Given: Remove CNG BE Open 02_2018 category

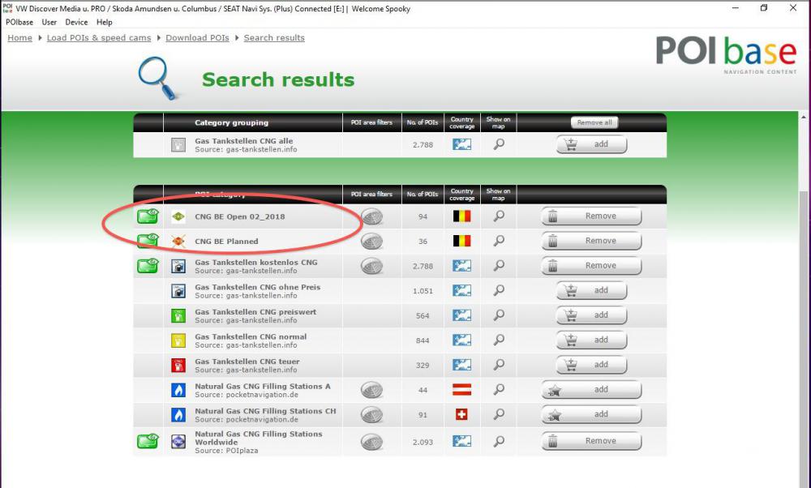Looking at the screenshot, I should (x=591, y=216).
